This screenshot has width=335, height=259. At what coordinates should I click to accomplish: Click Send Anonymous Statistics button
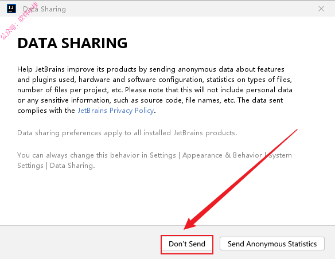[x=272, y=244]
